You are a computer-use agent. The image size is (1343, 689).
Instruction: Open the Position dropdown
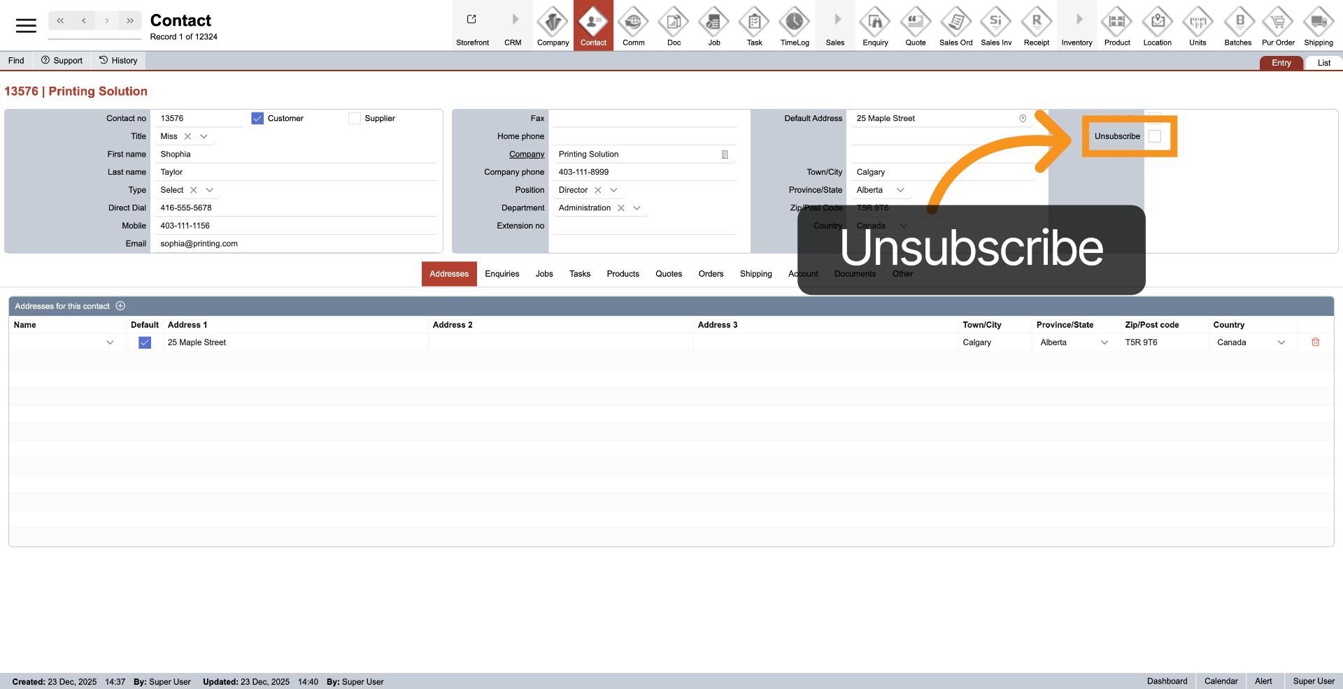(613, 190)
